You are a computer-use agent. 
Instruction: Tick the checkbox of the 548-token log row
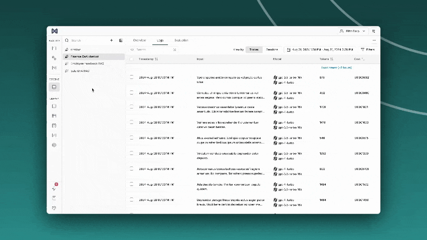click(131, 138)
